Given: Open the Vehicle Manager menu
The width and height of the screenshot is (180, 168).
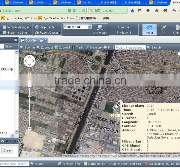Looking at the screenshot, I should 17,27.
